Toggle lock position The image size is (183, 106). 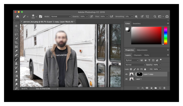pos(138,69)
